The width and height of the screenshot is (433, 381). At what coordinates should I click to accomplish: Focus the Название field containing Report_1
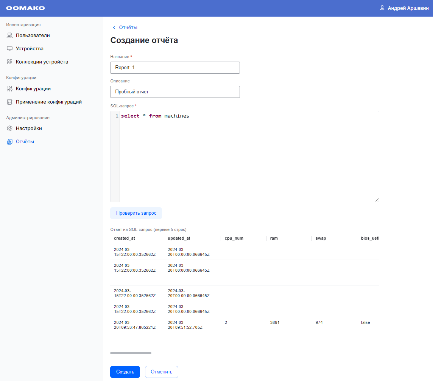[x=175, y=68]
